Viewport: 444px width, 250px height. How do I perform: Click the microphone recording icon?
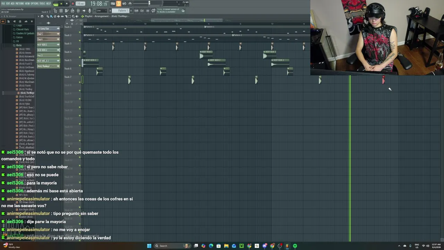[x=89, y=11]
